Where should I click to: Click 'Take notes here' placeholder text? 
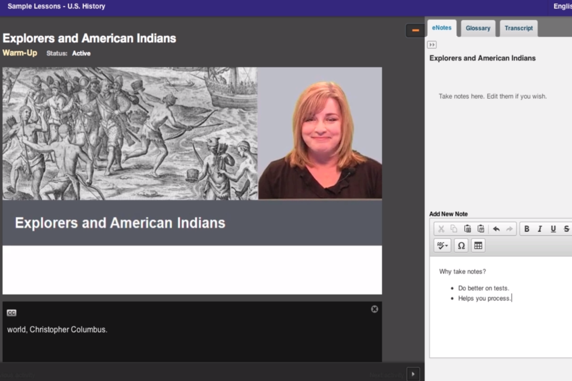492,96
